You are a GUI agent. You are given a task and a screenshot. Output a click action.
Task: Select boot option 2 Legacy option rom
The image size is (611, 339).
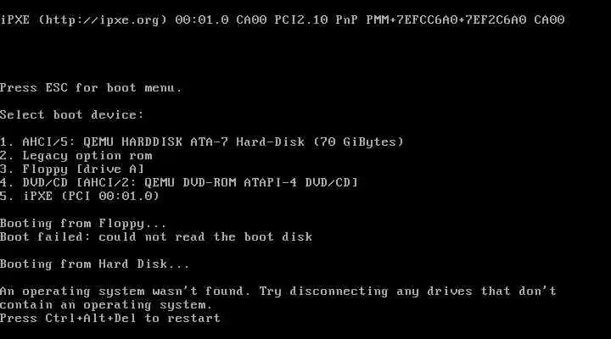(x=76, y=156)
